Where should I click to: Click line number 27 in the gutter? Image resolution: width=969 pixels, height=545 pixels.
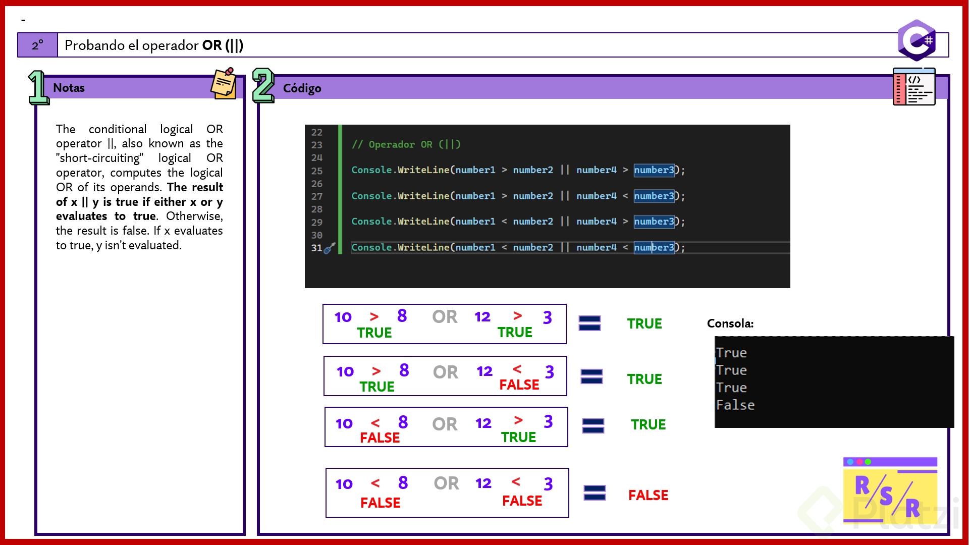pyautogui.click(x=316, y=196)
